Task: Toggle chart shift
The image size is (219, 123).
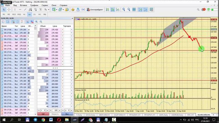Action: point(145,10)
